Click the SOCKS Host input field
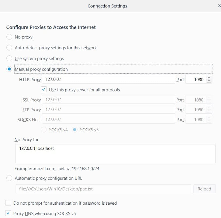Screen dimensions: 221x218 pos(107,119)
